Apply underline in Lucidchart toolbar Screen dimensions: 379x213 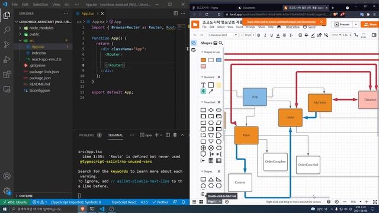pos(271,35)
